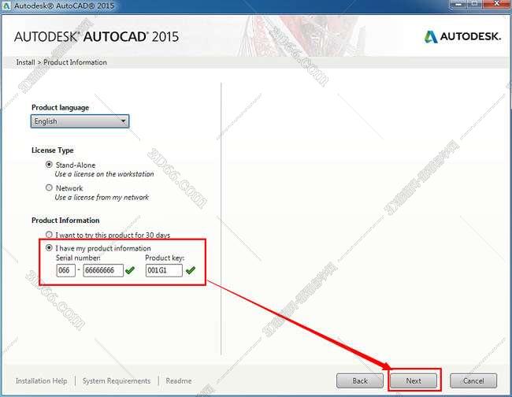Viewport: 512px width, 397px height.
Task: Open the System Requirements link
Action: tap(117, 381)
